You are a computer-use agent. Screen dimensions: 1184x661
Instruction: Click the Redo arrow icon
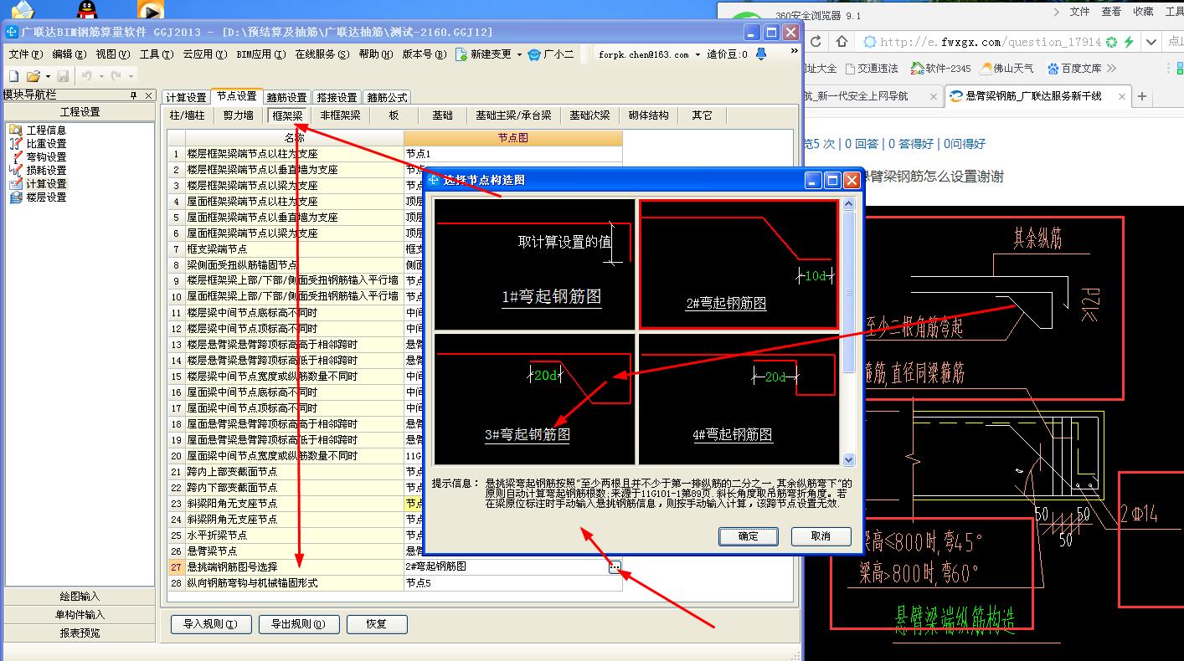[116, 76]
